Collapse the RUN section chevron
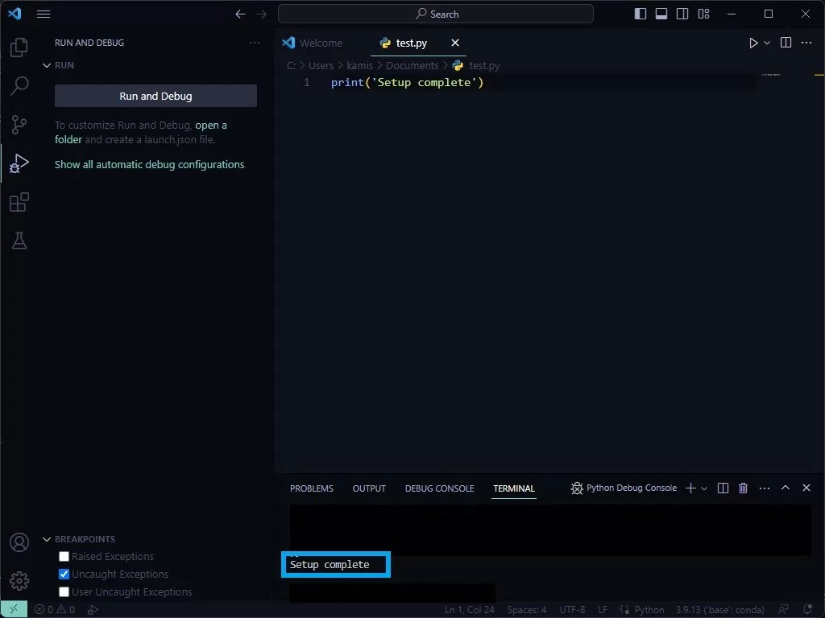 point(47,65)
